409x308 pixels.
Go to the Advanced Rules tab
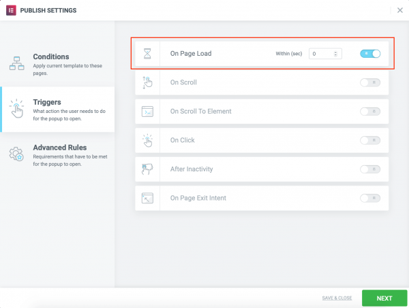[x=57, y=155]
